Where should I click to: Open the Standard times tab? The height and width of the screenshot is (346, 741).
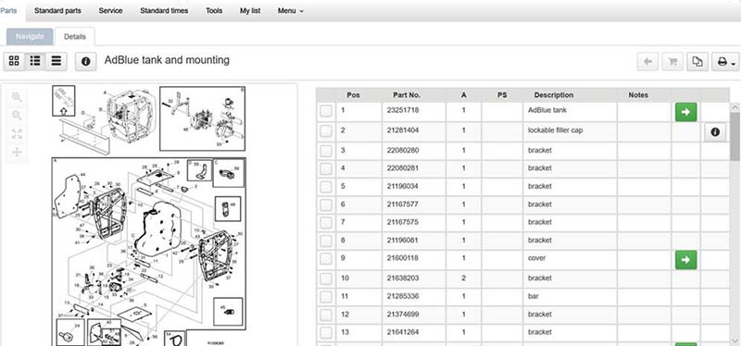tap(164, 10)
